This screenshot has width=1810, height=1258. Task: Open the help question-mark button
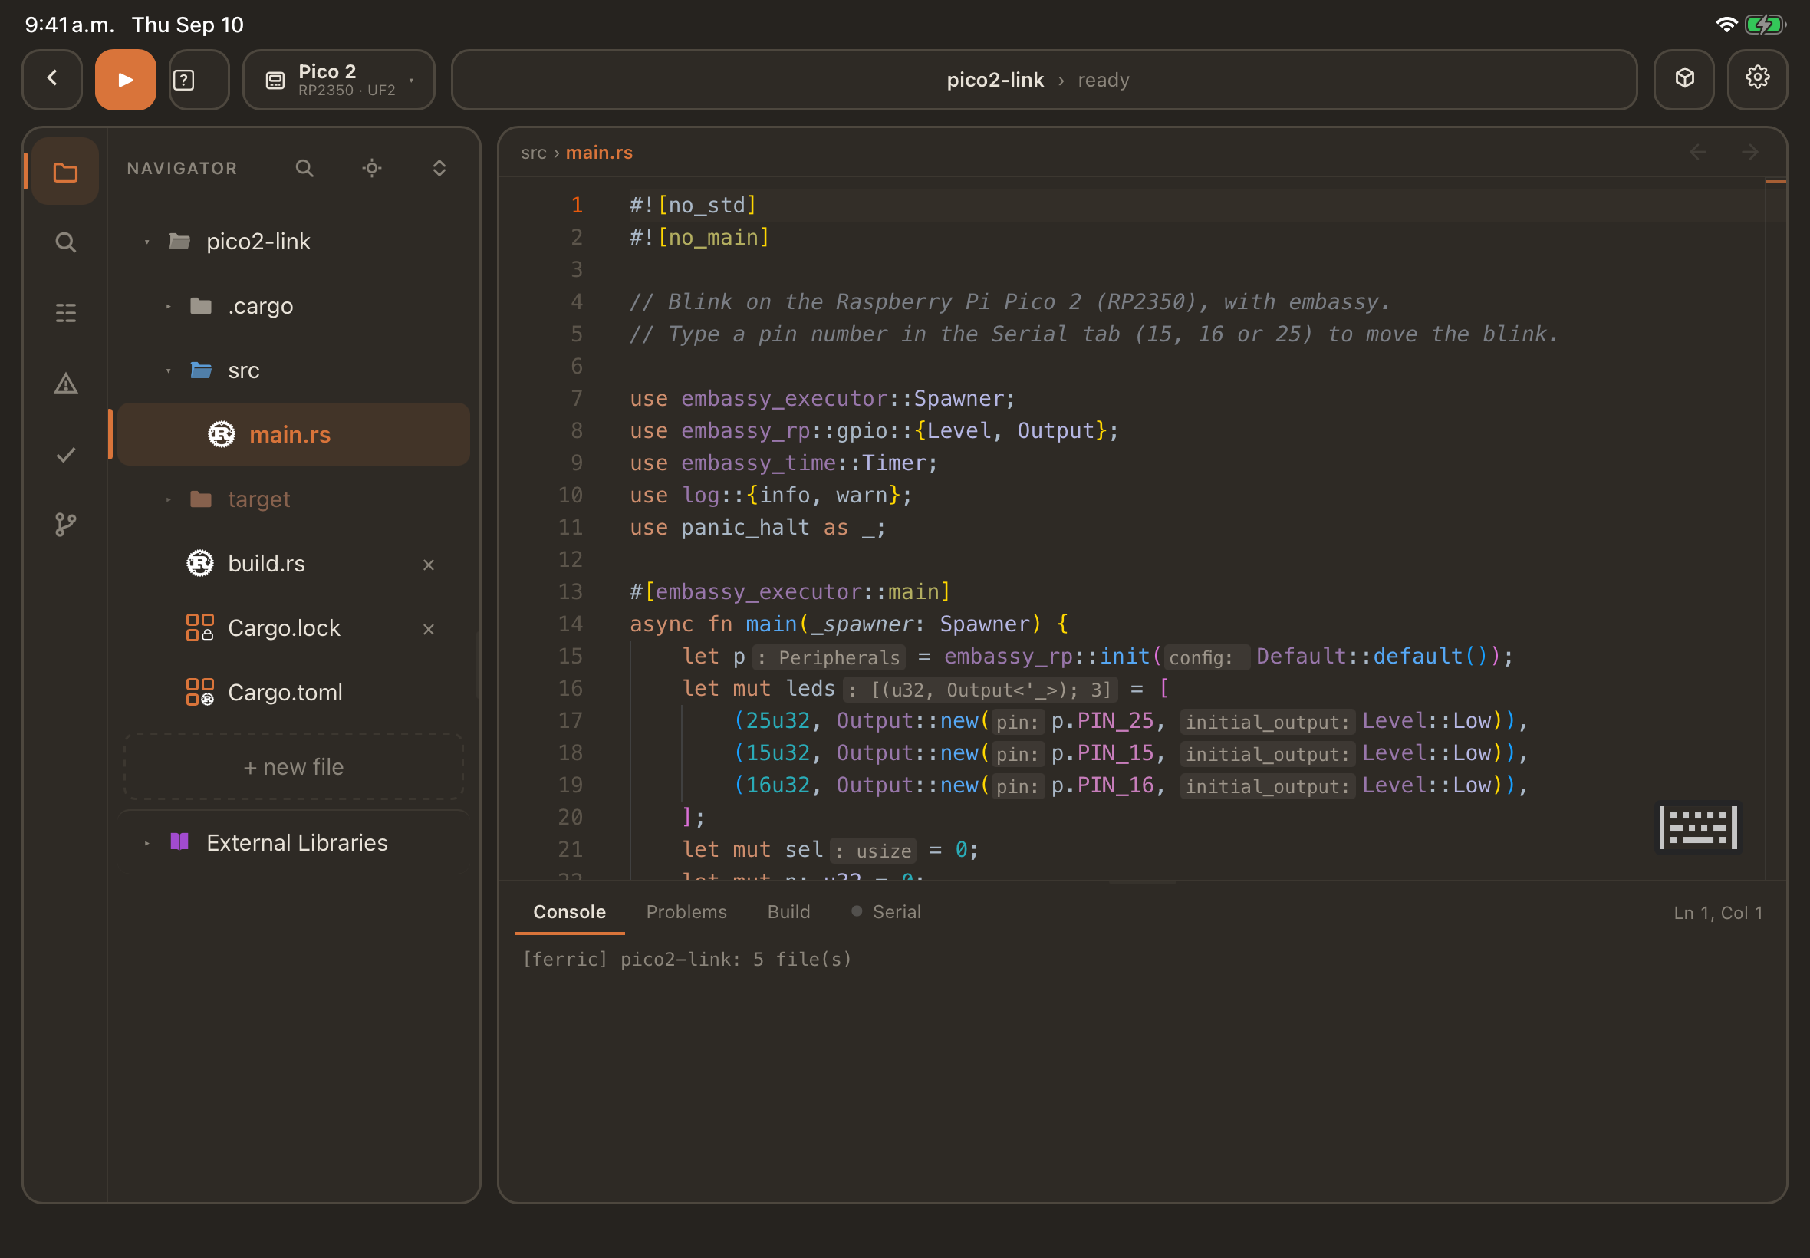pyautogui.click(x=199, y=80)
